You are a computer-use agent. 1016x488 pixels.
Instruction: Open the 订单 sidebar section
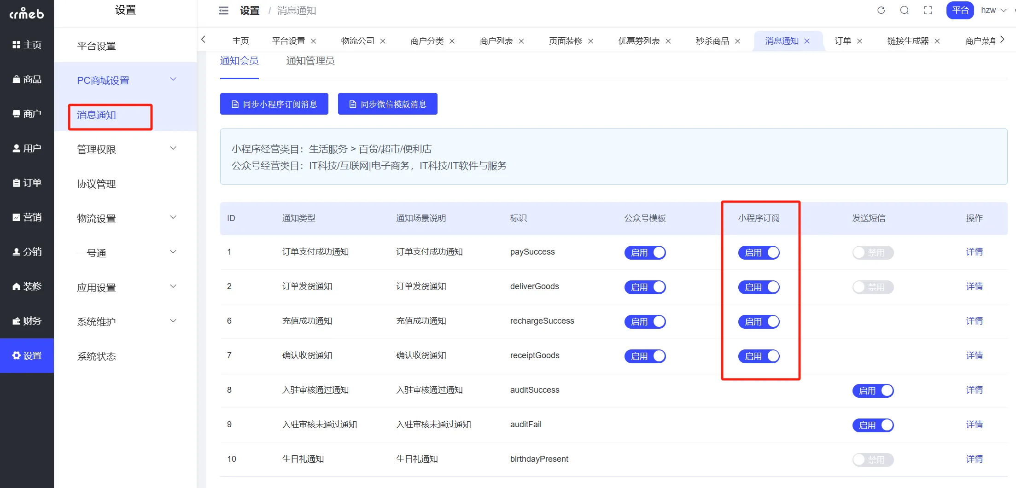pyautogui.click(x=27, y=183)
